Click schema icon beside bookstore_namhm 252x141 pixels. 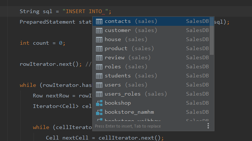click(99, 112)
